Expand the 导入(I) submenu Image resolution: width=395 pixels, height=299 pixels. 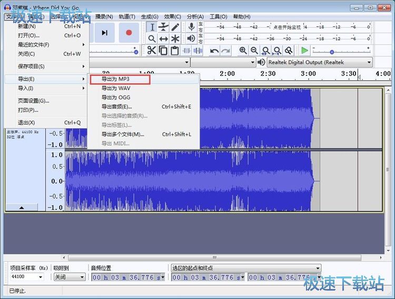46,88
